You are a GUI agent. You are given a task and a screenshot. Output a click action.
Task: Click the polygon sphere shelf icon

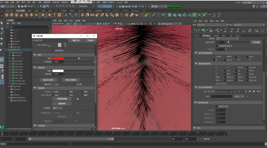(7, 15)
